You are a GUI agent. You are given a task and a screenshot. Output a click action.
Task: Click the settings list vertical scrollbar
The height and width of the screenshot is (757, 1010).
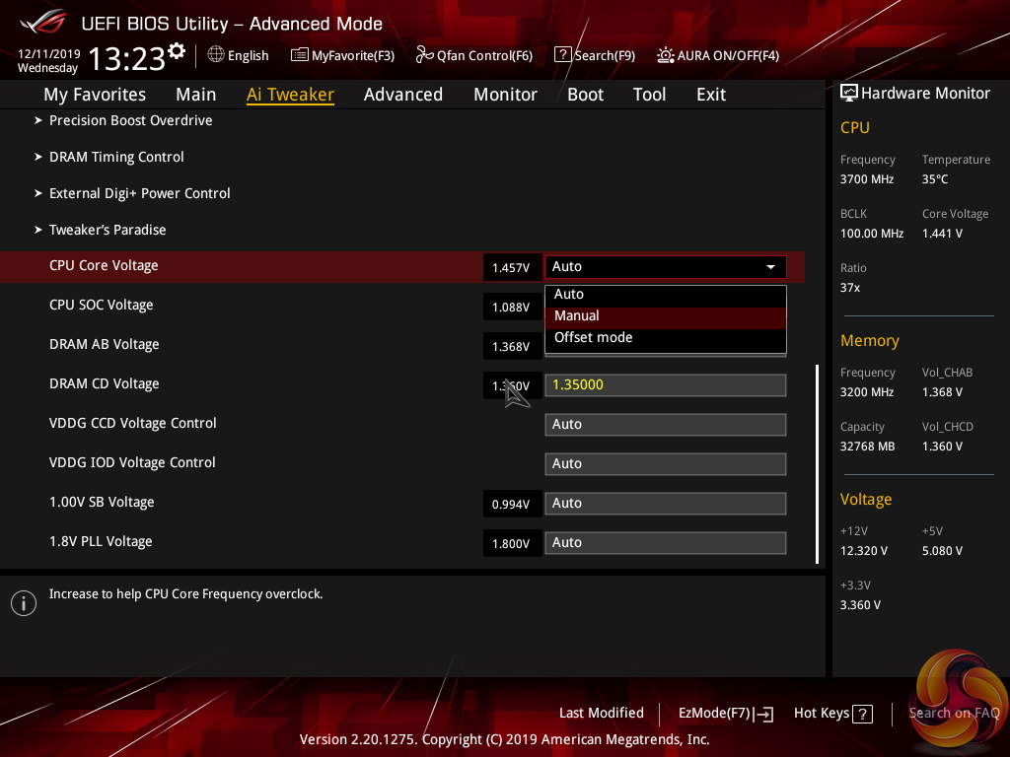click(817, 463)
